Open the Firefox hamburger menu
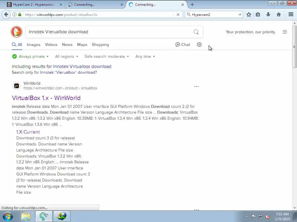This screenshot has width=297, height=222. pyautogui.click(x=291, y=14)
